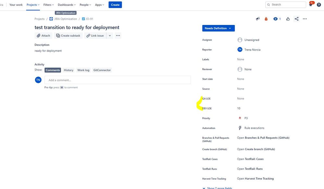Viewport: 324px width, 189px height.
Task: Open the Dashboards dropdown menu
Action: [67, 5]
